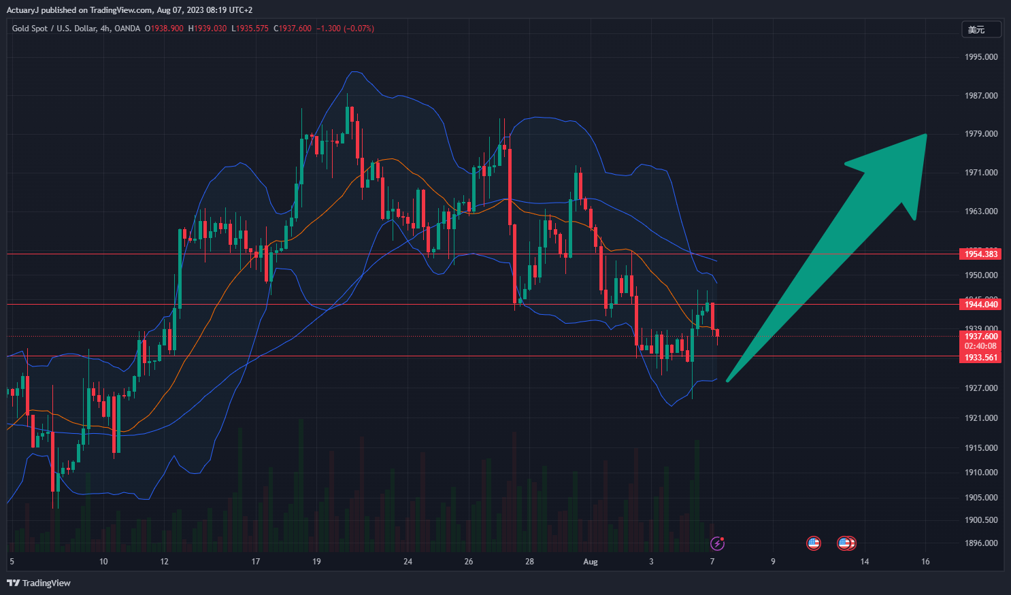This screenshot has height=595, width=1011.
Task: Click the purple lightning event icon
Action: pos(717,543)
